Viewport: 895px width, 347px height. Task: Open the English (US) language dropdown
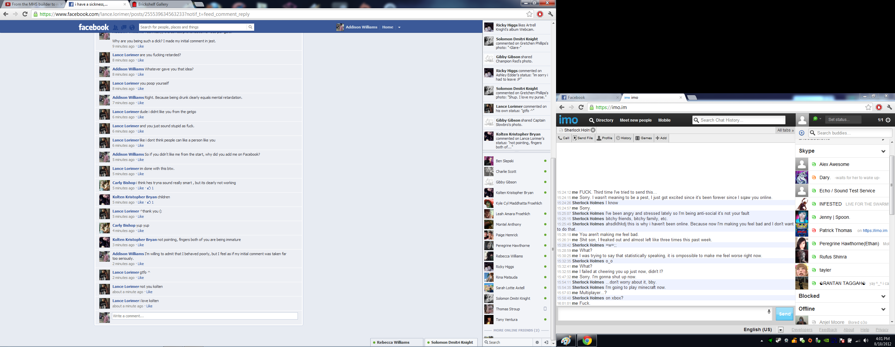(781, 330)
